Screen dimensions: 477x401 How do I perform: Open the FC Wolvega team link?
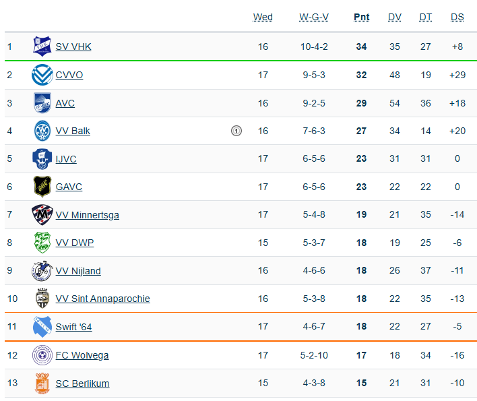[x=82, y=355]
